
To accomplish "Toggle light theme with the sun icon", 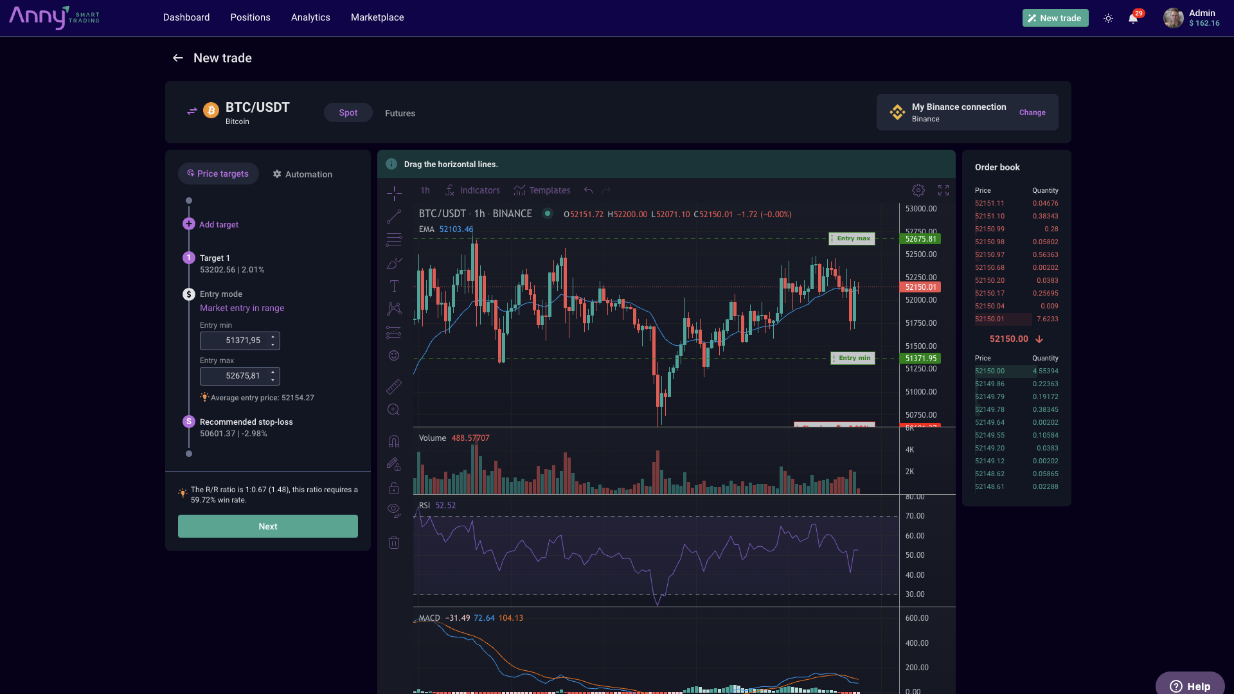I will click(x=1109, y=18).
